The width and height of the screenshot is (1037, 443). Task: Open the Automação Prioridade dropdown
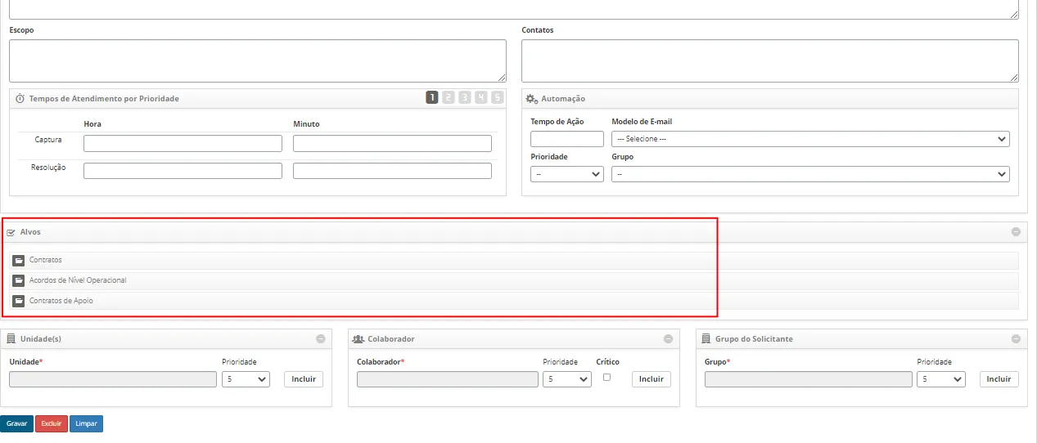tap(567, 174)
